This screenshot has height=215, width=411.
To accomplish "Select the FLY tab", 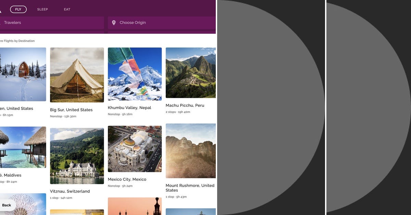I will [18, 9].
